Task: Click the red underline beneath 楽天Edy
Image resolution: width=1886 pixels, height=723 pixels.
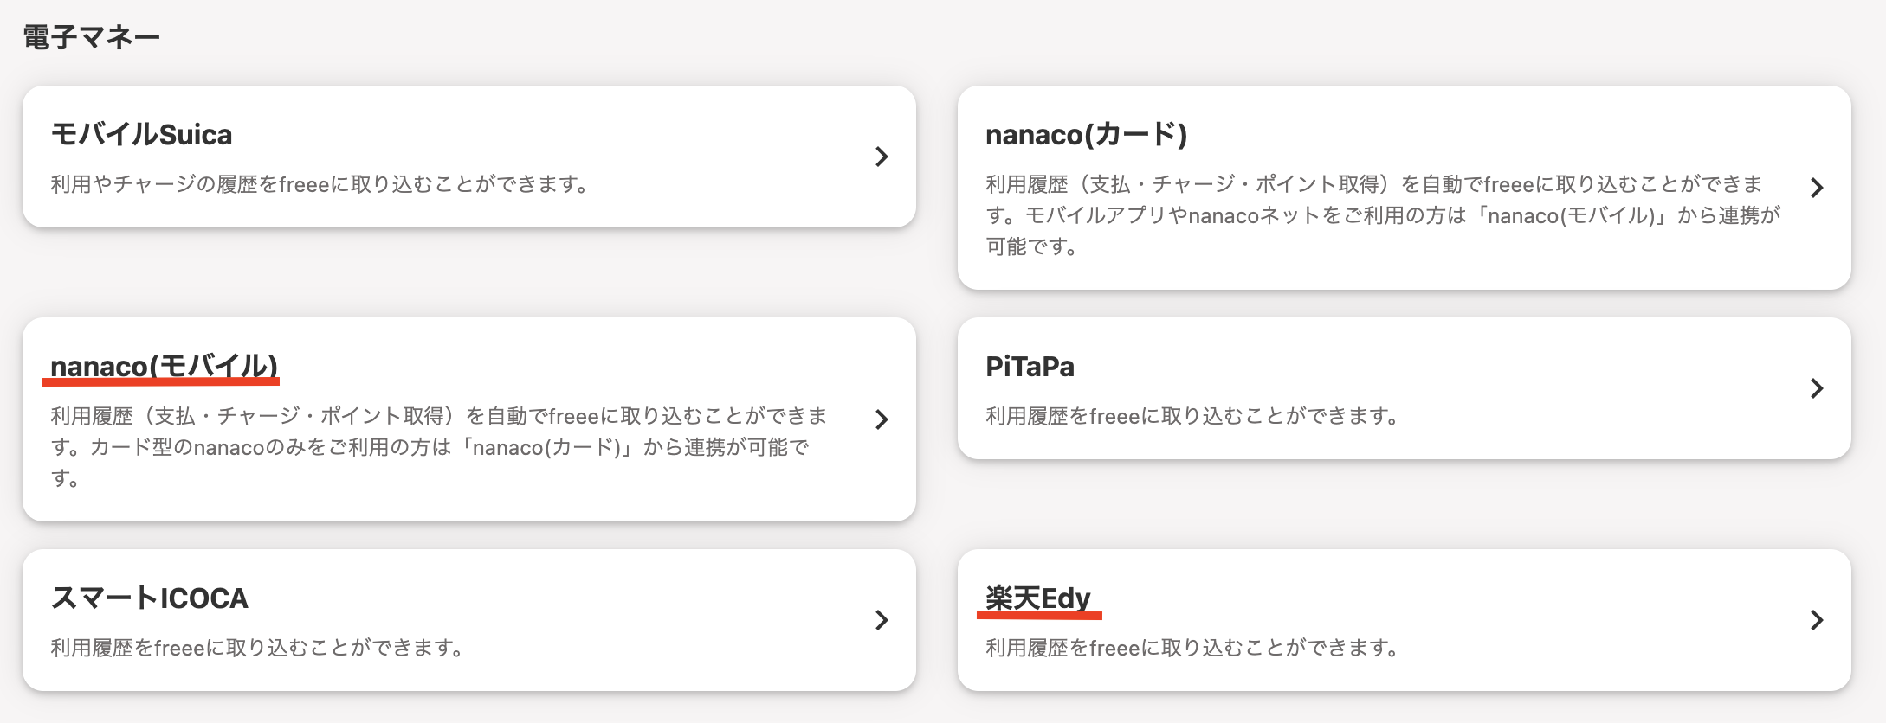Action: [1039, 616]
